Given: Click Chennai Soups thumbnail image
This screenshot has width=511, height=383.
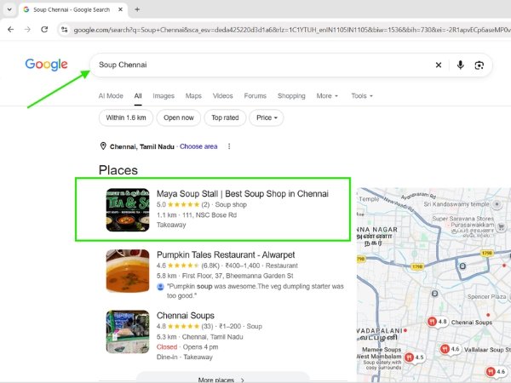Looking at the screenshot, I should click(x=128, y=332).
